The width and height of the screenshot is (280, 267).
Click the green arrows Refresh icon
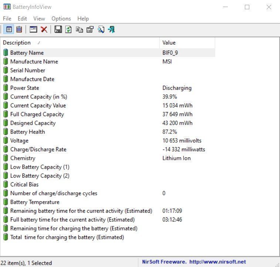point(68,29)
